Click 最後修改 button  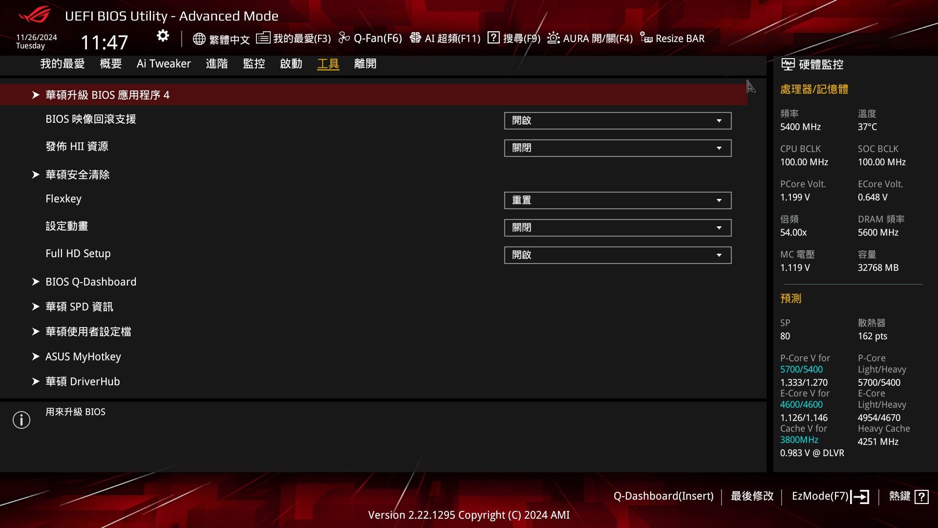(752, 496)
